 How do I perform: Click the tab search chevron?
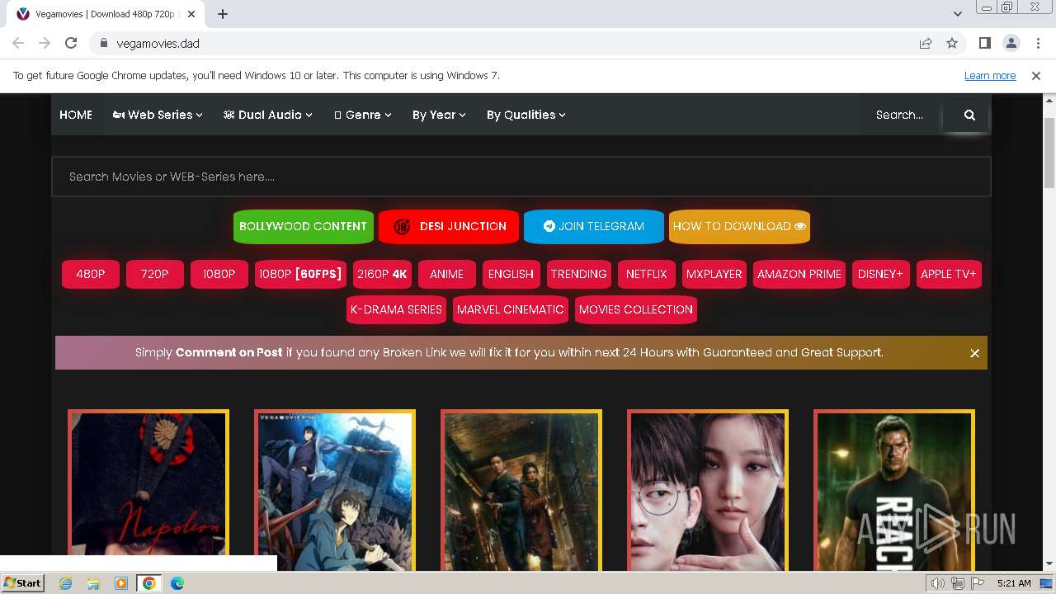[x=957, y=14]
